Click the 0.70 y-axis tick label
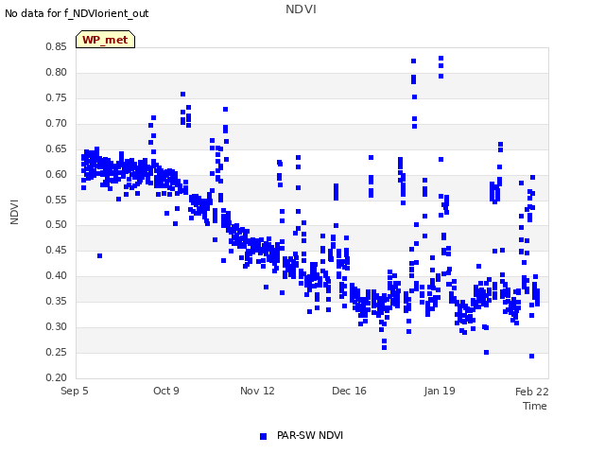Image resolution: width=605 pixels, height=454 pixels. tap(56, 123)
